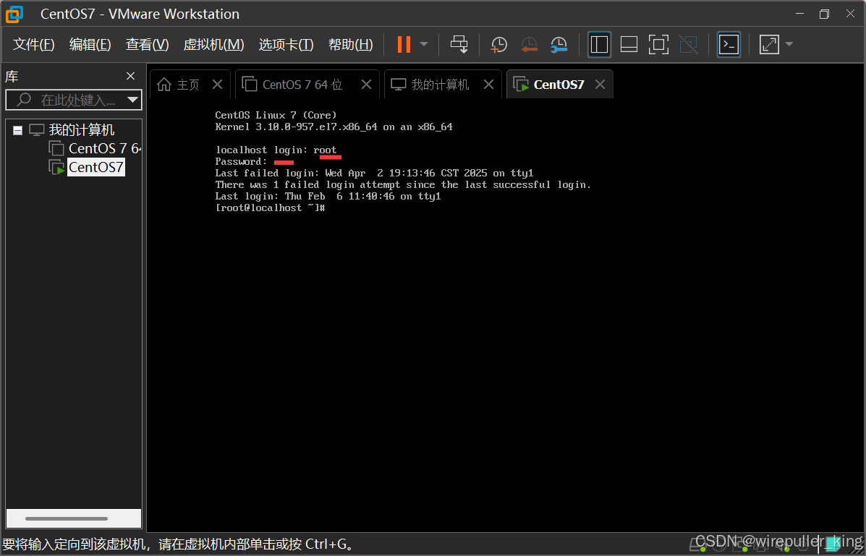Collapse the 我的计算机 tree node
Screen dimensions: 866x556
point(17,130)
